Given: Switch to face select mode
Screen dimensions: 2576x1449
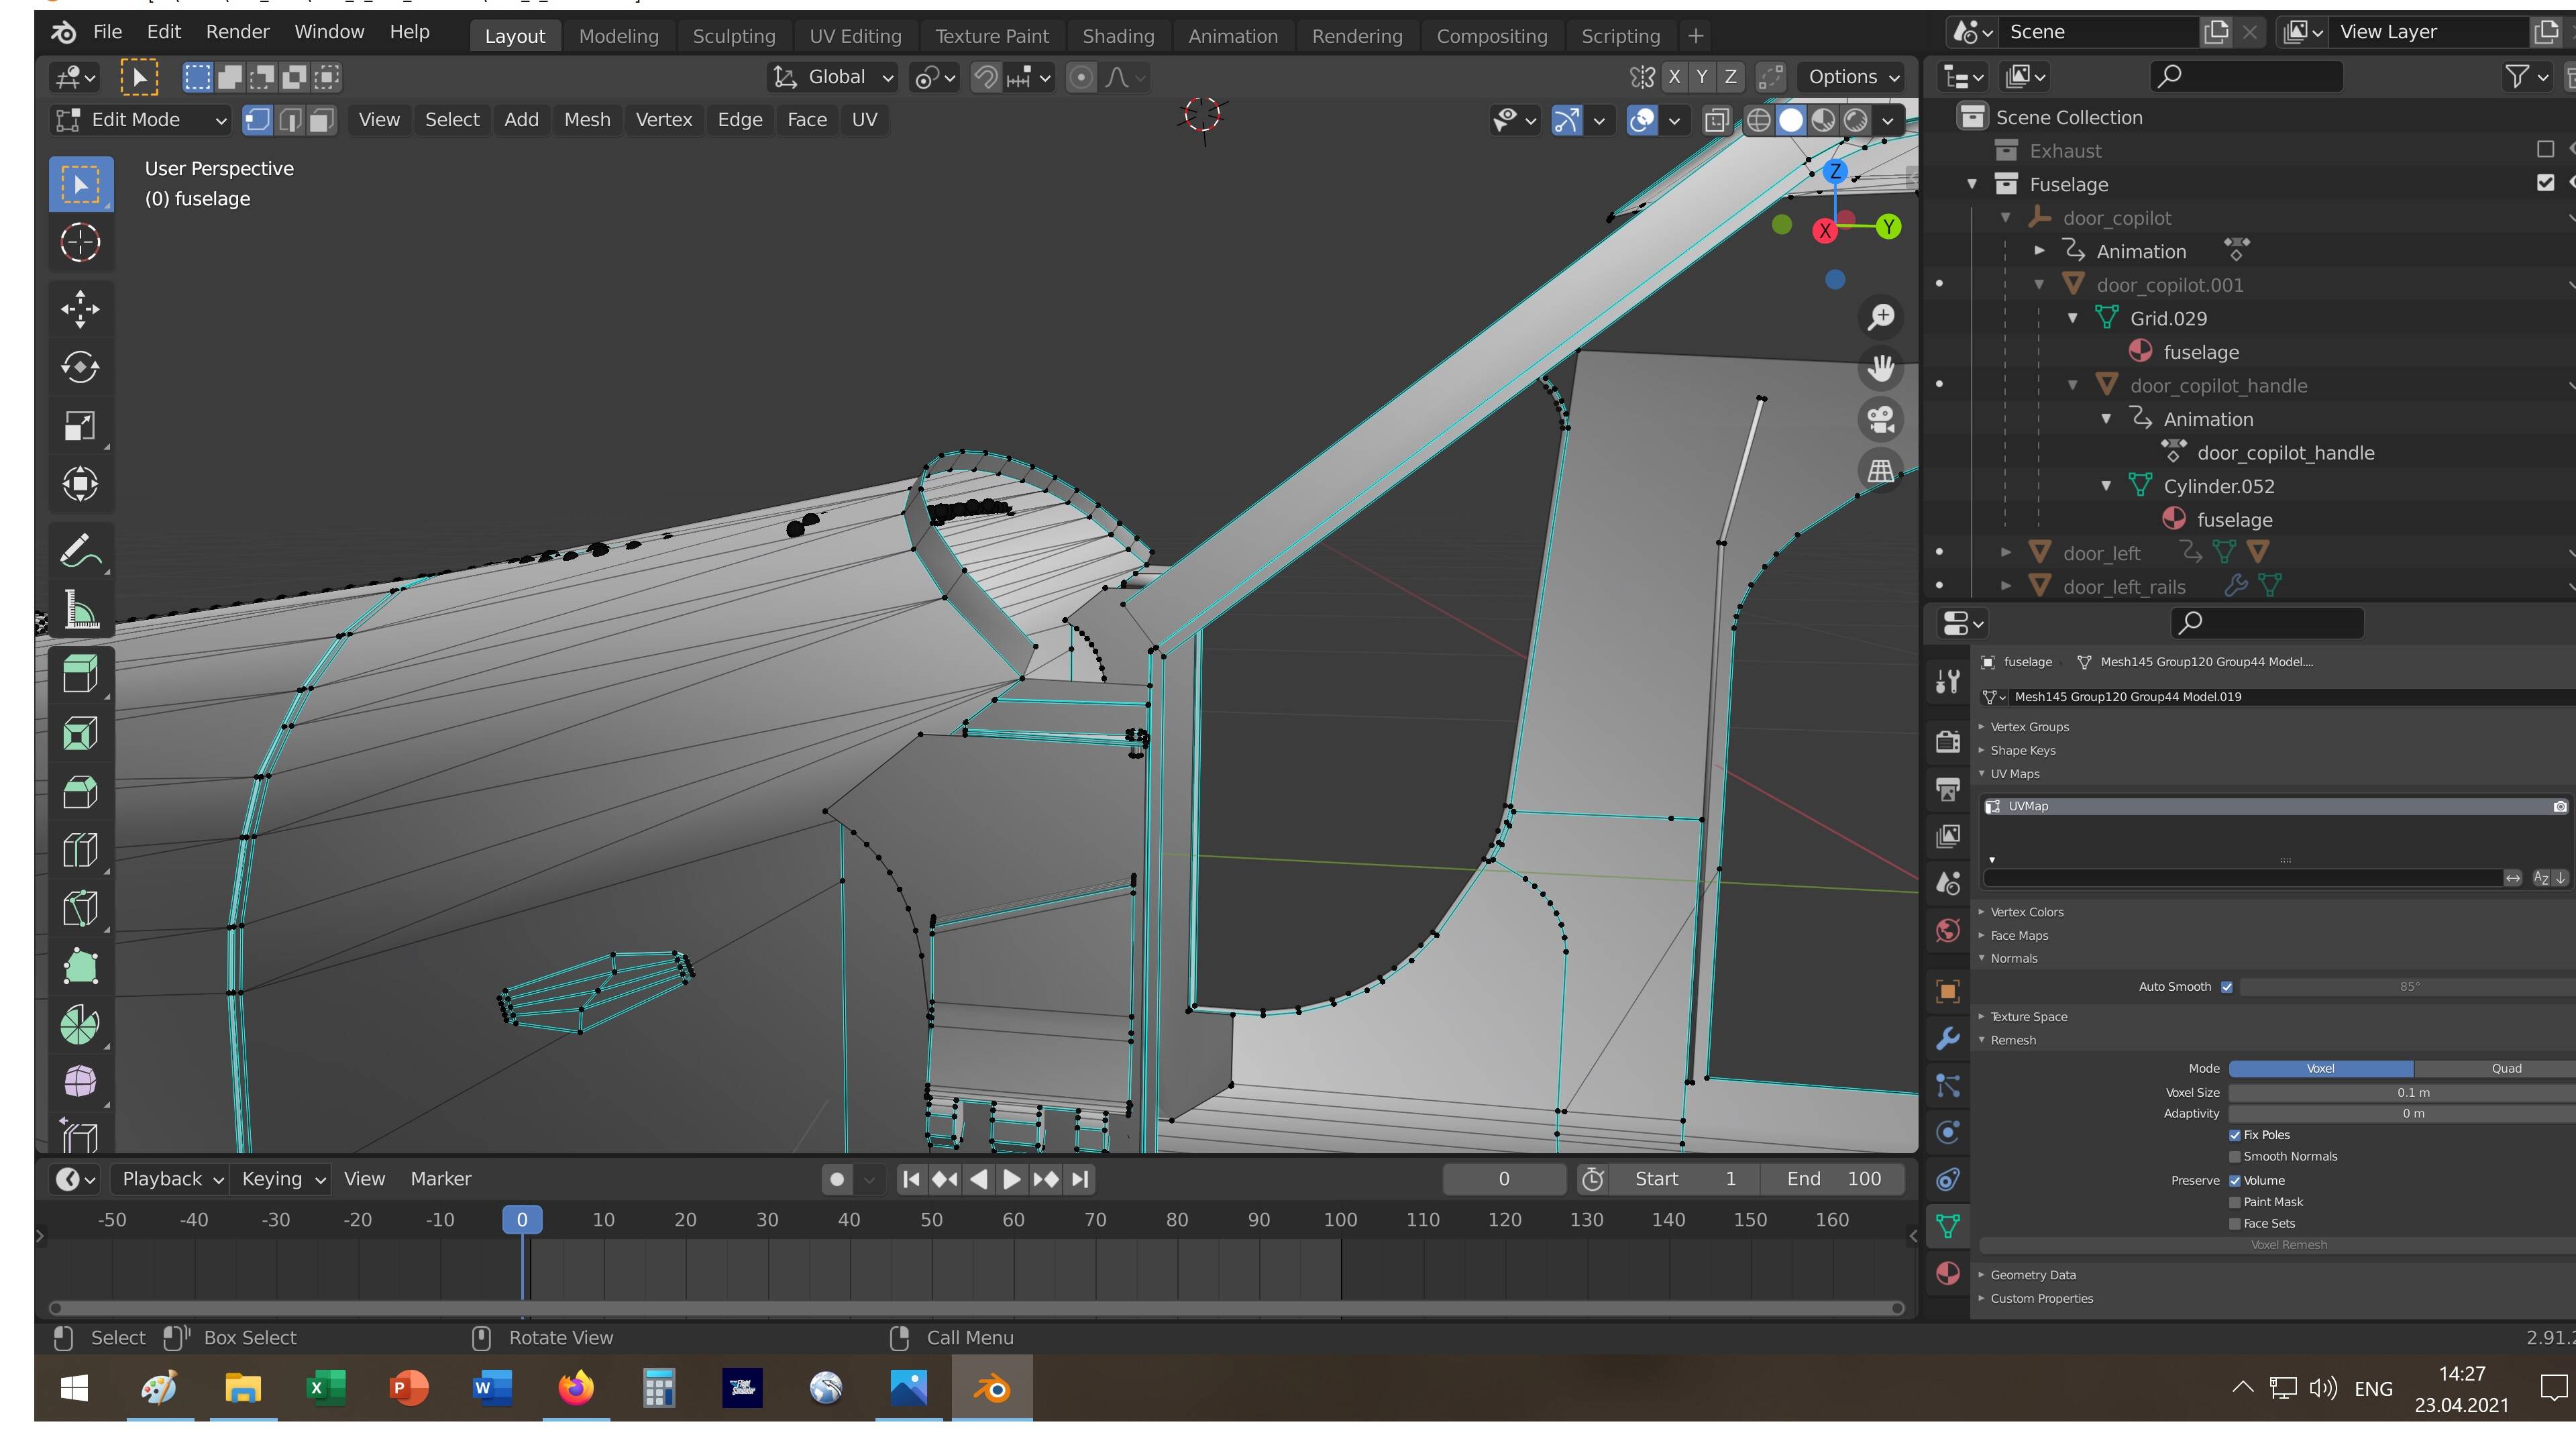Looking at the screenshot, I should pyautogui.click(x=321, y=120).
